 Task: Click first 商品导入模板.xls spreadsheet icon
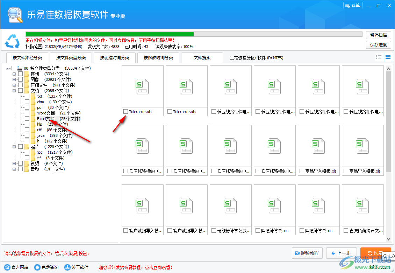tap(319, 146)
